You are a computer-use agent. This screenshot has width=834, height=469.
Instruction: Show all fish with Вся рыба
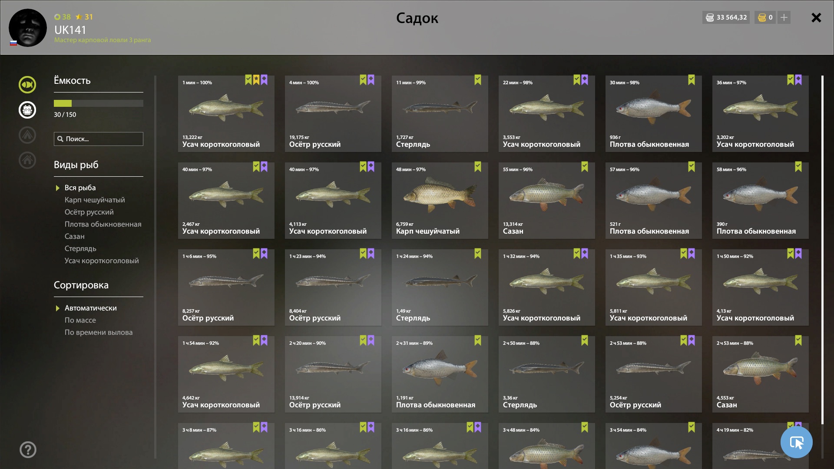[80, 188]
